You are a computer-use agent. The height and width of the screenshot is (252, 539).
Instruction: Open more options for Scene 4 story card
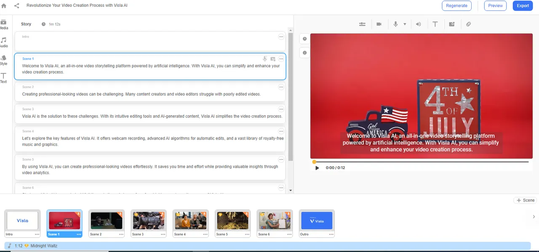[281, 131]
